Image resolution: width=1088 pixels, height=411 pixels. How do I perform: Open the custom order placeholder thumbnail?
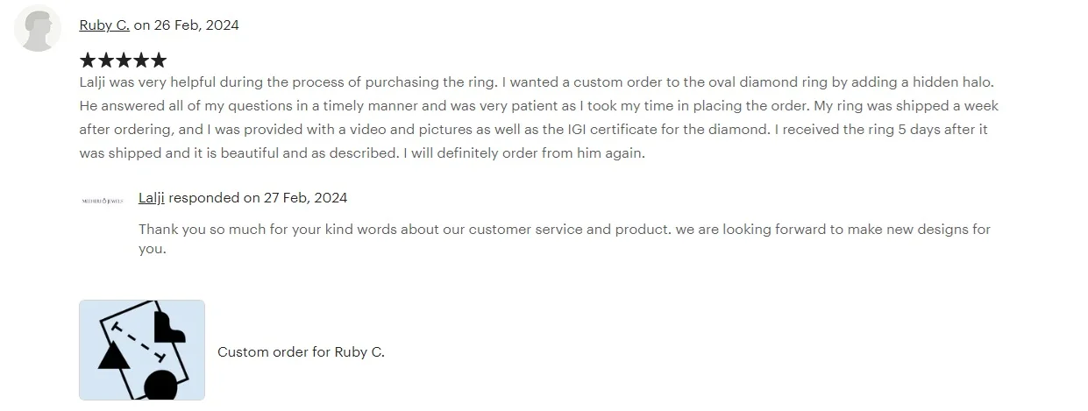click(142, 351)
